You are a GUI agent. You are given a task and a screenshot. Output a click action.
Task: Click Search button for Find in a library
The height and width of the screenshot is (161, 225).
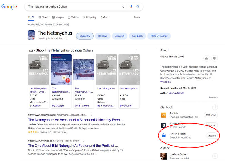coord(212,135)
